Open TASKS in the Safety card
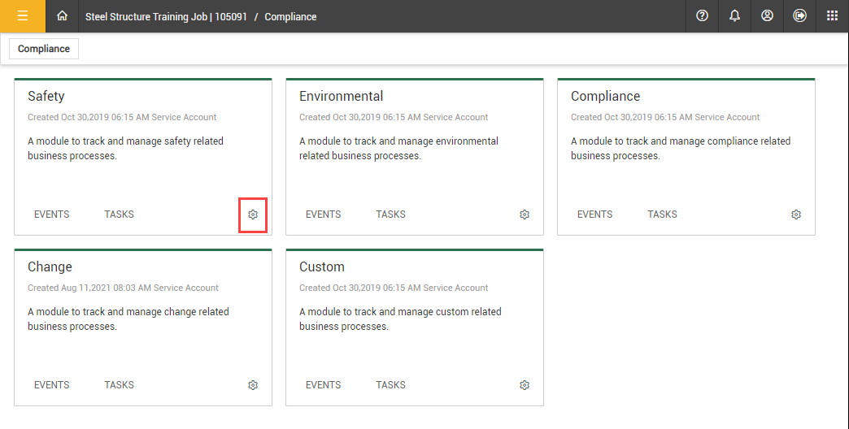 click(x=119, y=214)
